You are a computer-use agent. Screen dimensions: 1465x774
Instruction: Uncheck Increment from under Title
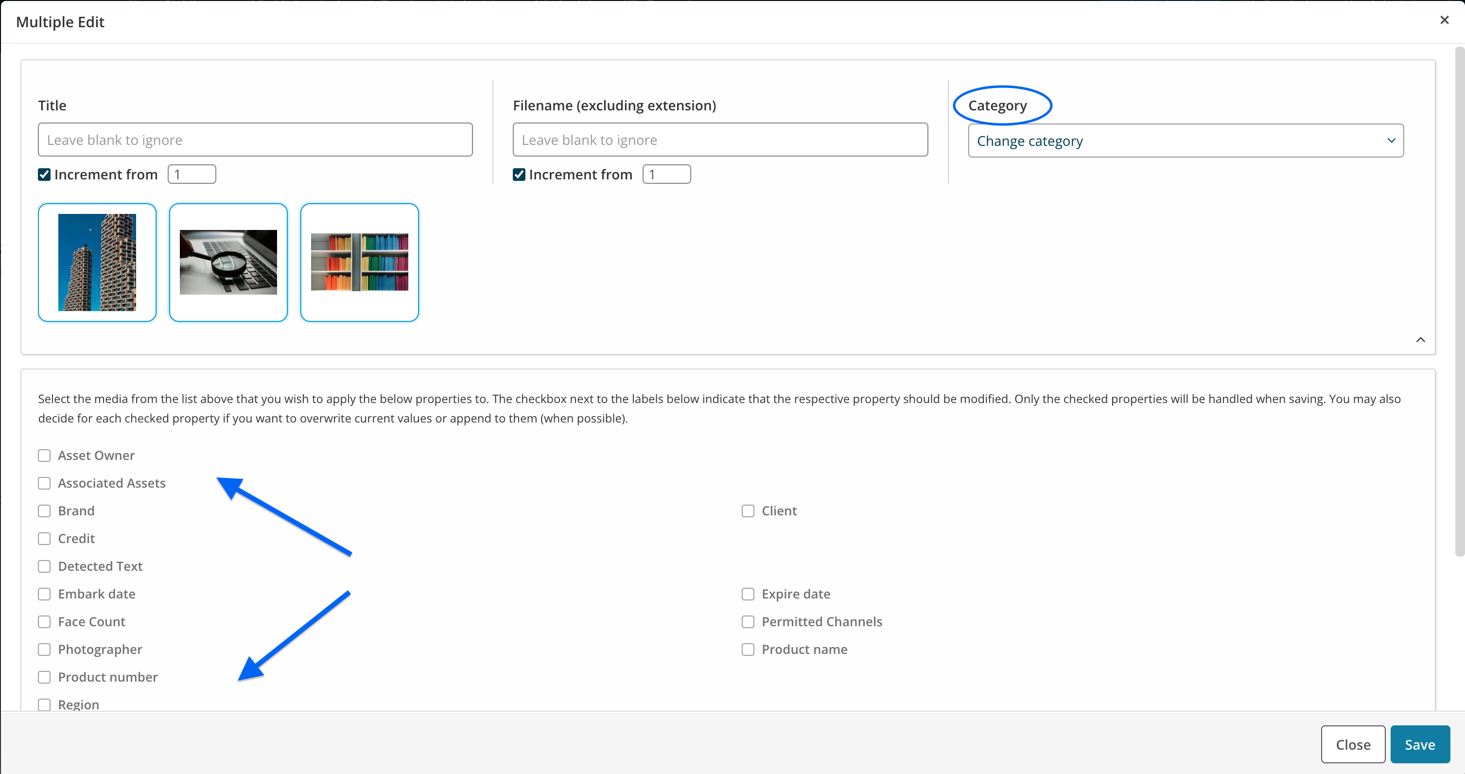click(x=44, y=175)
